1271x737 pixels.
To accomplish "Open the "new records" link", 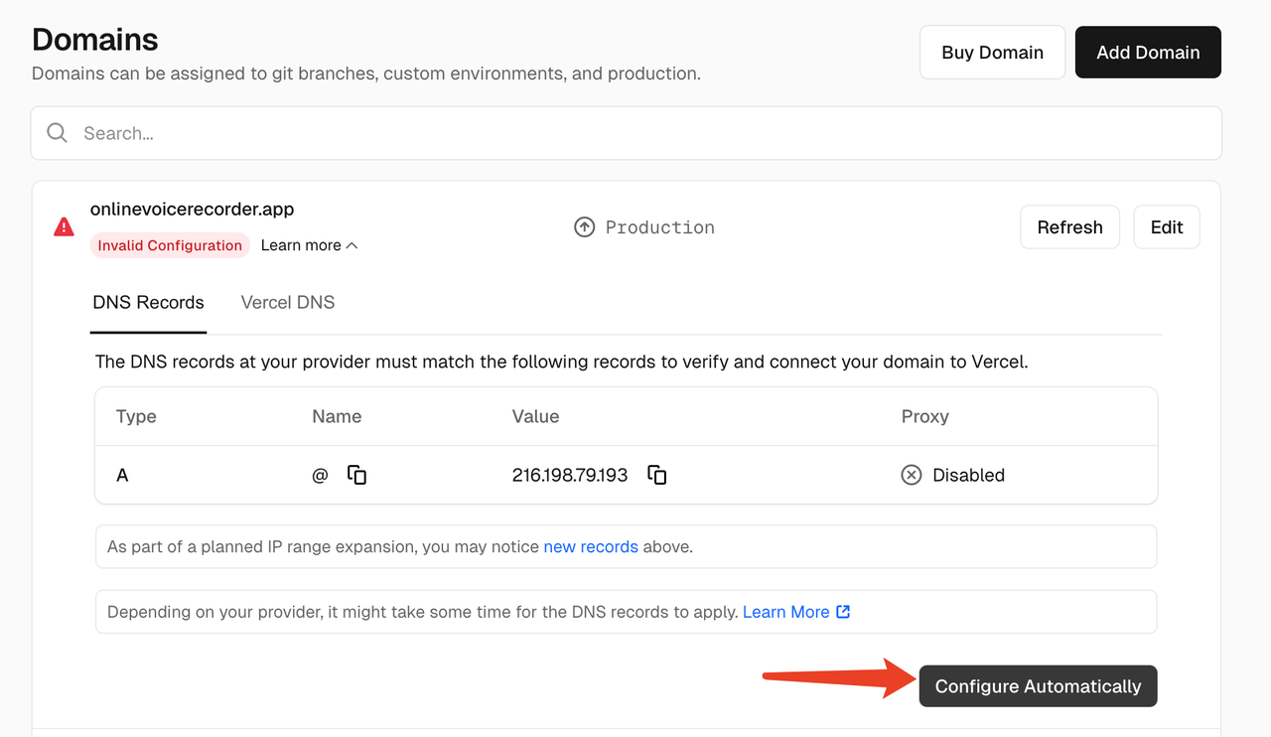I will [x=591, y=546].
